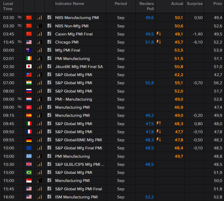The width and height of the screenshot is (224, 201).
Task: Click the Actual value 50,1
Action: [x=179, y=17]
